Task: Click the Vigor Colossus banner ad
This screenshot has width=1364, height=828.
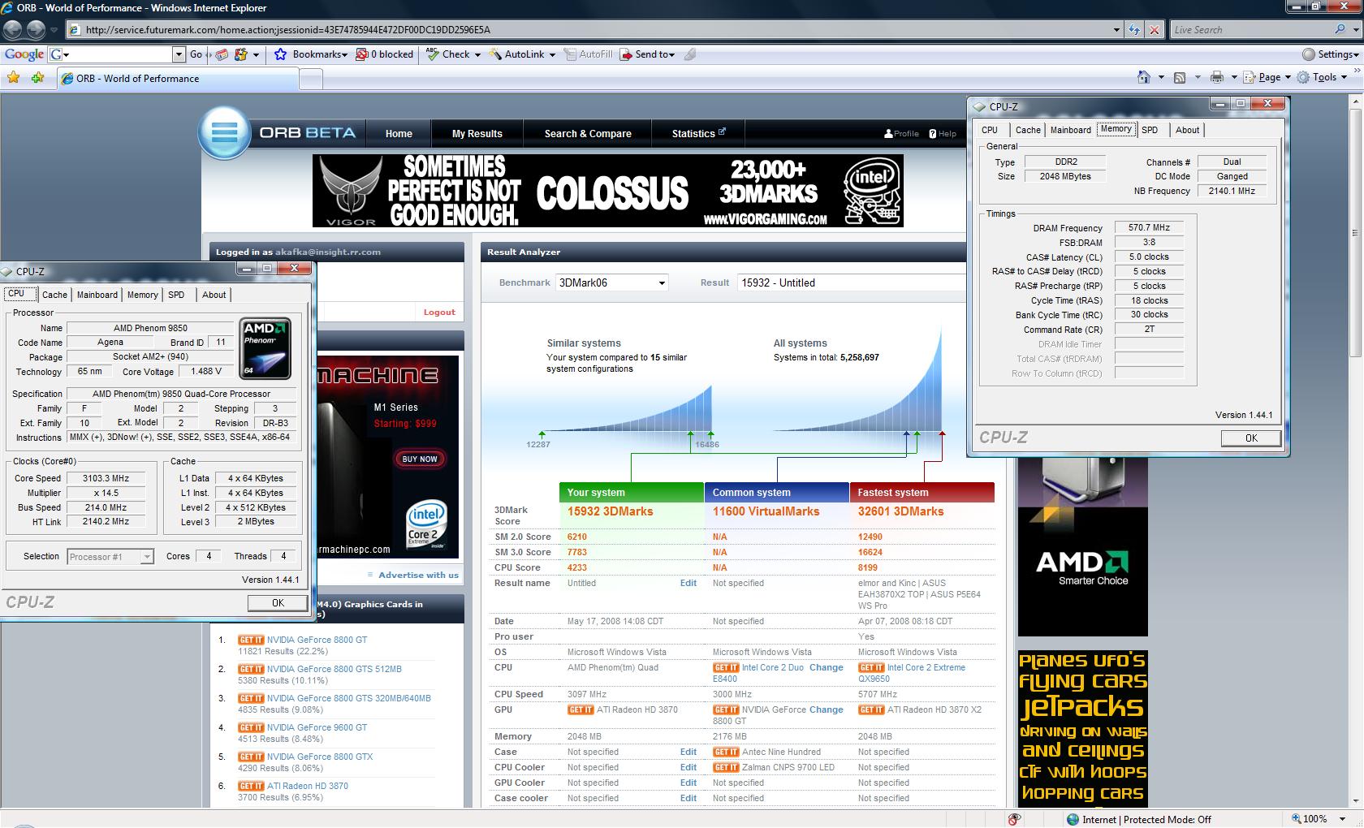Action: (607, 191)
